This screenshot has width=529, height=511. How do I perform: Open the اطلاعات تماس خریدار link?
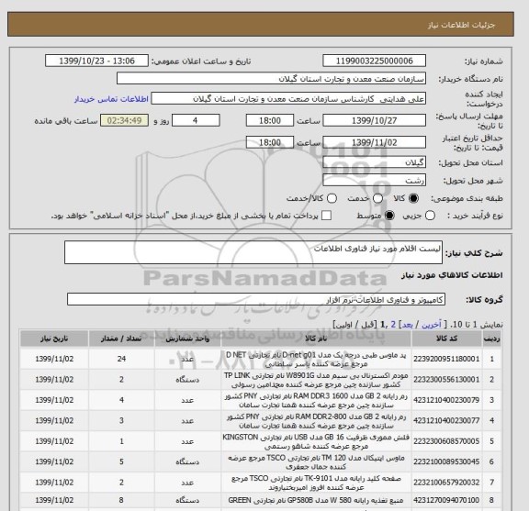(x=111, y=99)
